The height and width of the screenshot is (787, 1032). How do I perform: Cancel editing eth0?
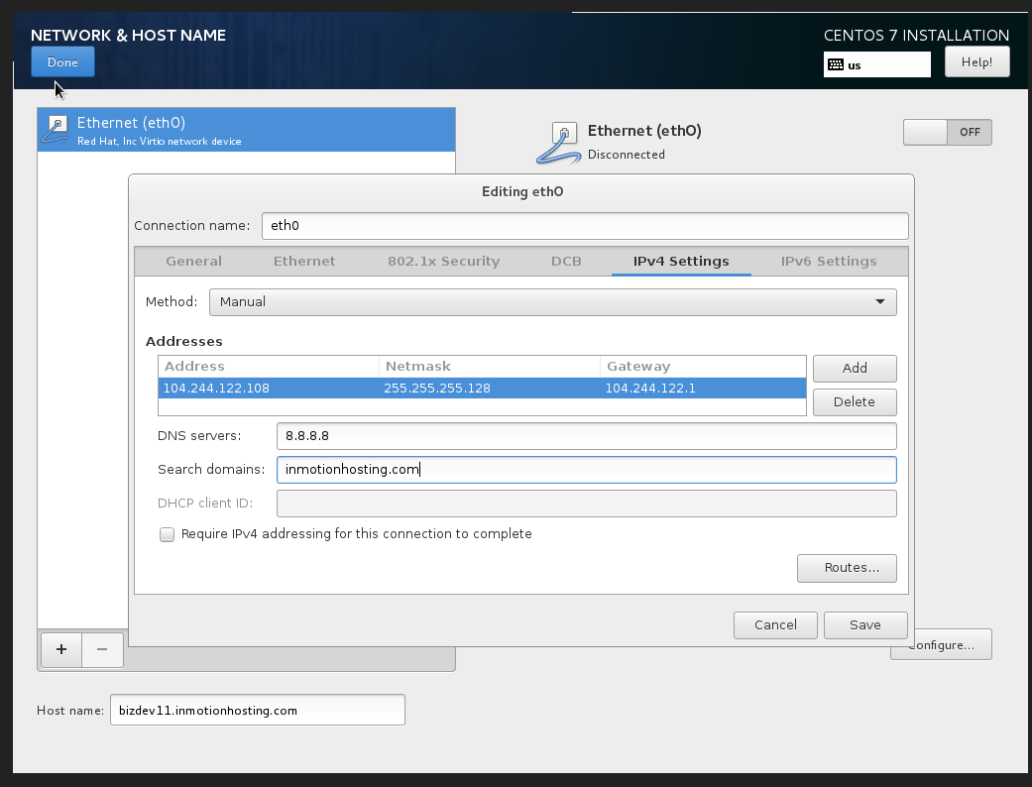(x=775, y=624)
